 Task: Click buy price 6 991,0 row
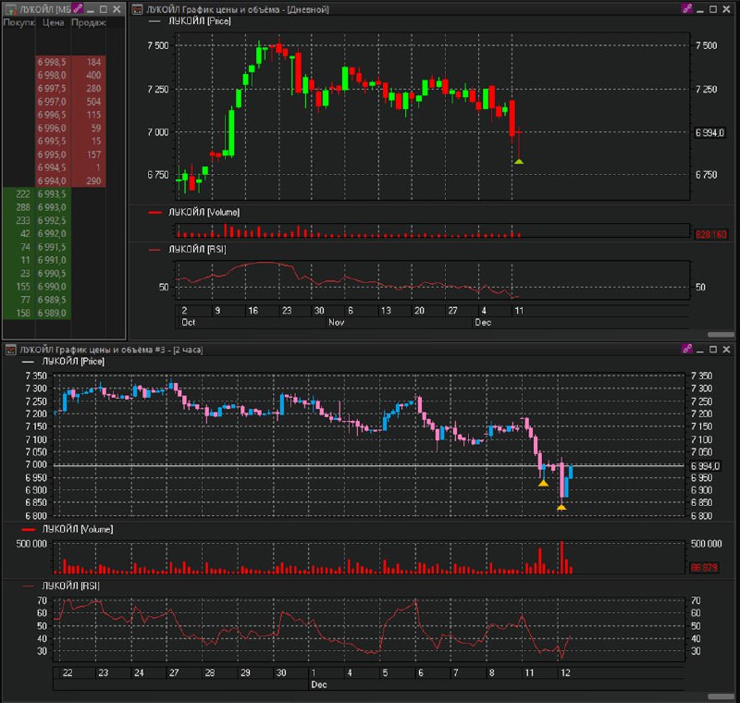click(x=52, y=261)
